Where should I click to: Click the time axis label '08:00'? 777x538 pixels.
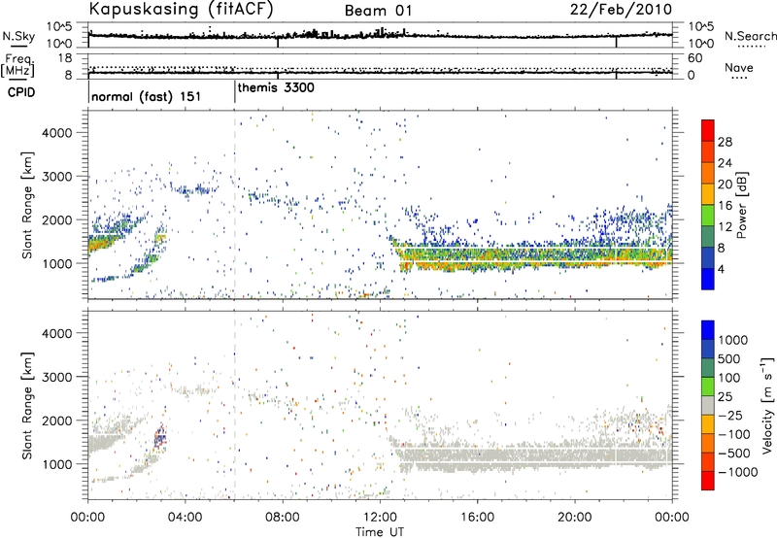coord(283,518)
